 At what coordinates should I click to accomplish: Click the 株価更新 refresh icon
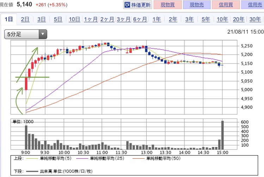point(127,5)
